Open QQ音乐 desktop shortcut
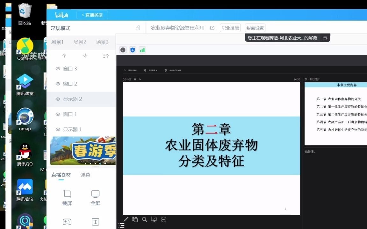Viewport: 367px width, 229px height. pyautogui.click(x=25, y=49)
